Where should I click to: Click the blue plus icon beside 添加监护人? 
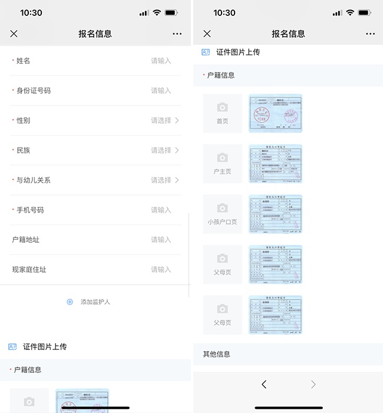(x=70, y=302)
